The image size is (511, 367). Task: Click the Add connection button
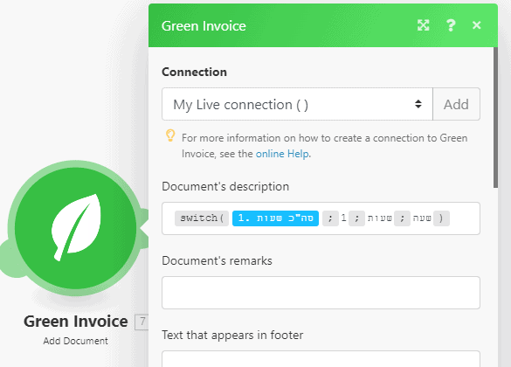456,104
